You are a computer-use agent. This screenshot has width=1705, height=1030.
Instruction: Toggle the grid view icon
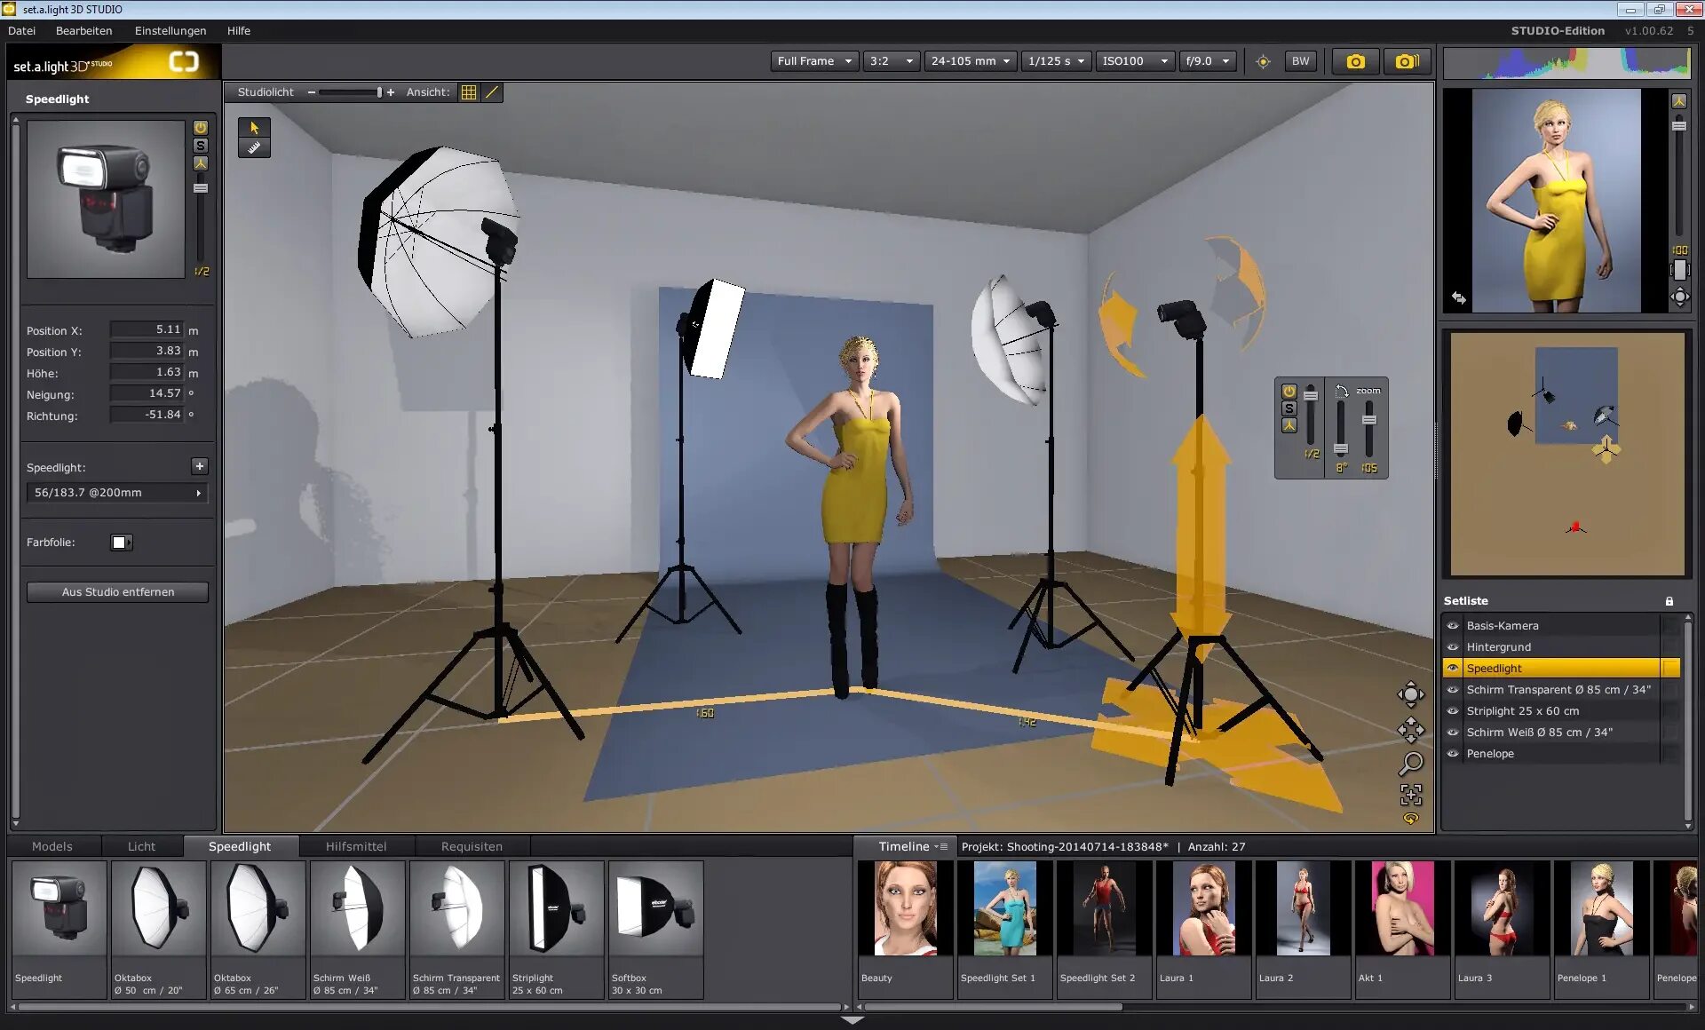coord(469,92)
